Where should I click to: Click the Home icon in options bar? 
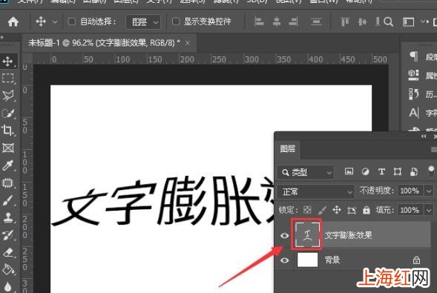coord(13,22)
